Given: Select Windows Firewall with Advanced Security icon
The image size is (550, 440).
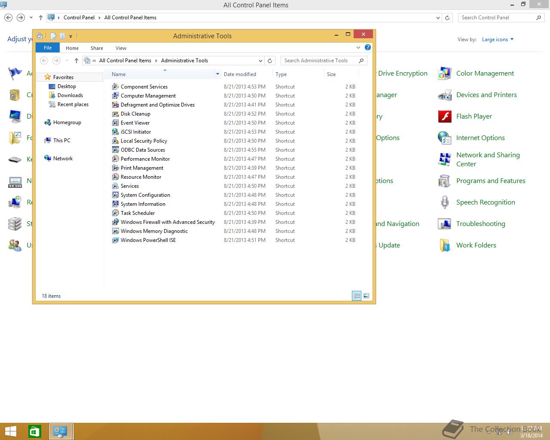Looking at the screenshot, I should coord(115,222).
